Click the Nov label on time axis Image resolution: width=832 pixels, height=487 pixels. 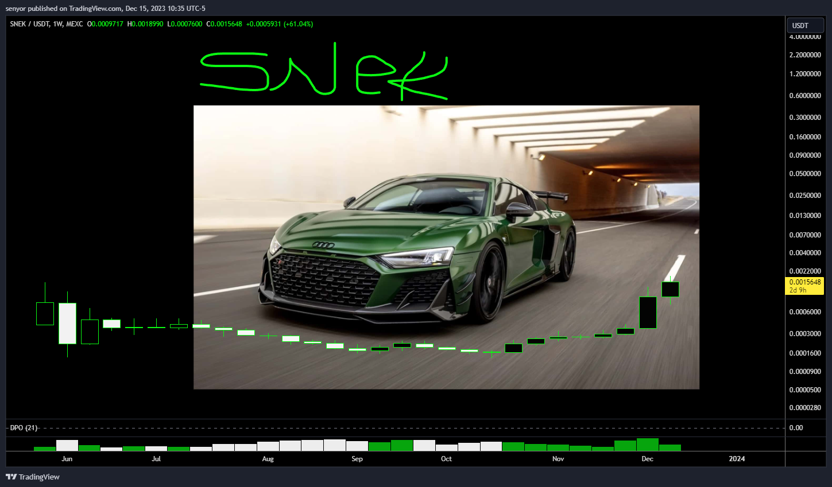pos(558,459)
